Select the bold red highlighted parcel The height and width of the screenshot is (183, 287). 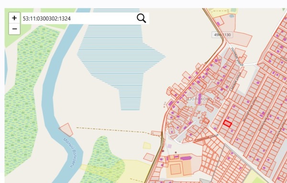point(228,124)
